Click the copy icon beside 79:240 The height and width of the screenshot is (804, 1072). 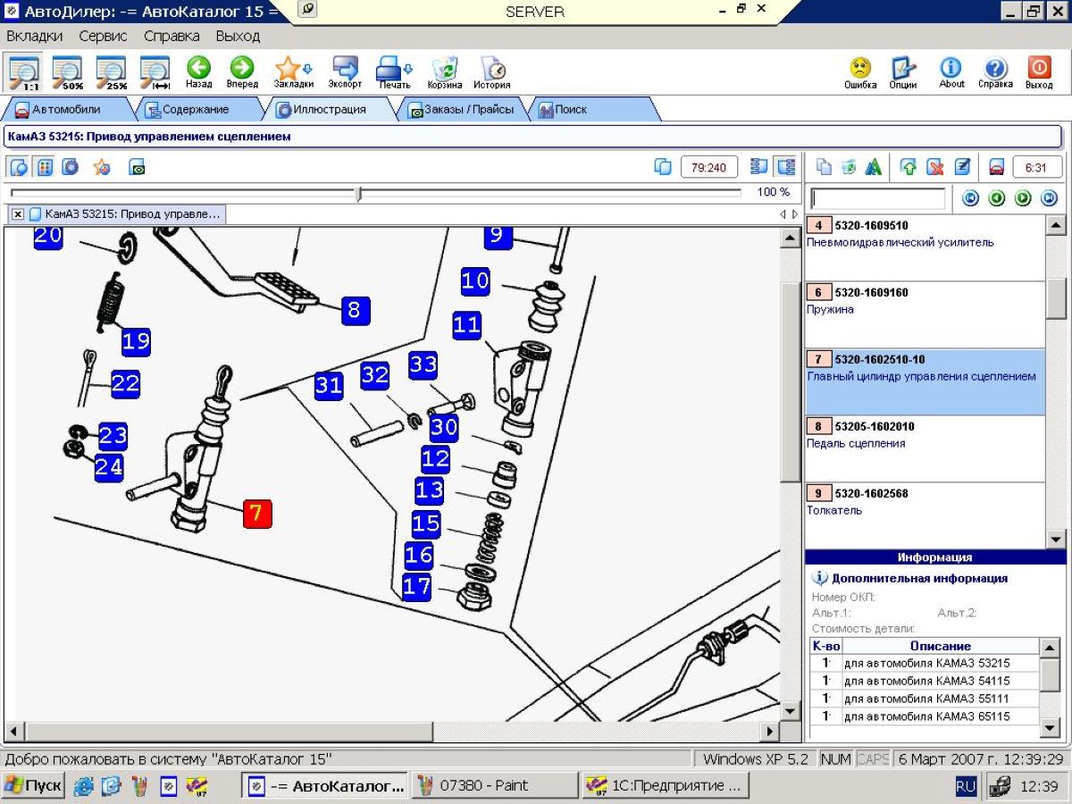pyautogui.click(x=663, y=167)
